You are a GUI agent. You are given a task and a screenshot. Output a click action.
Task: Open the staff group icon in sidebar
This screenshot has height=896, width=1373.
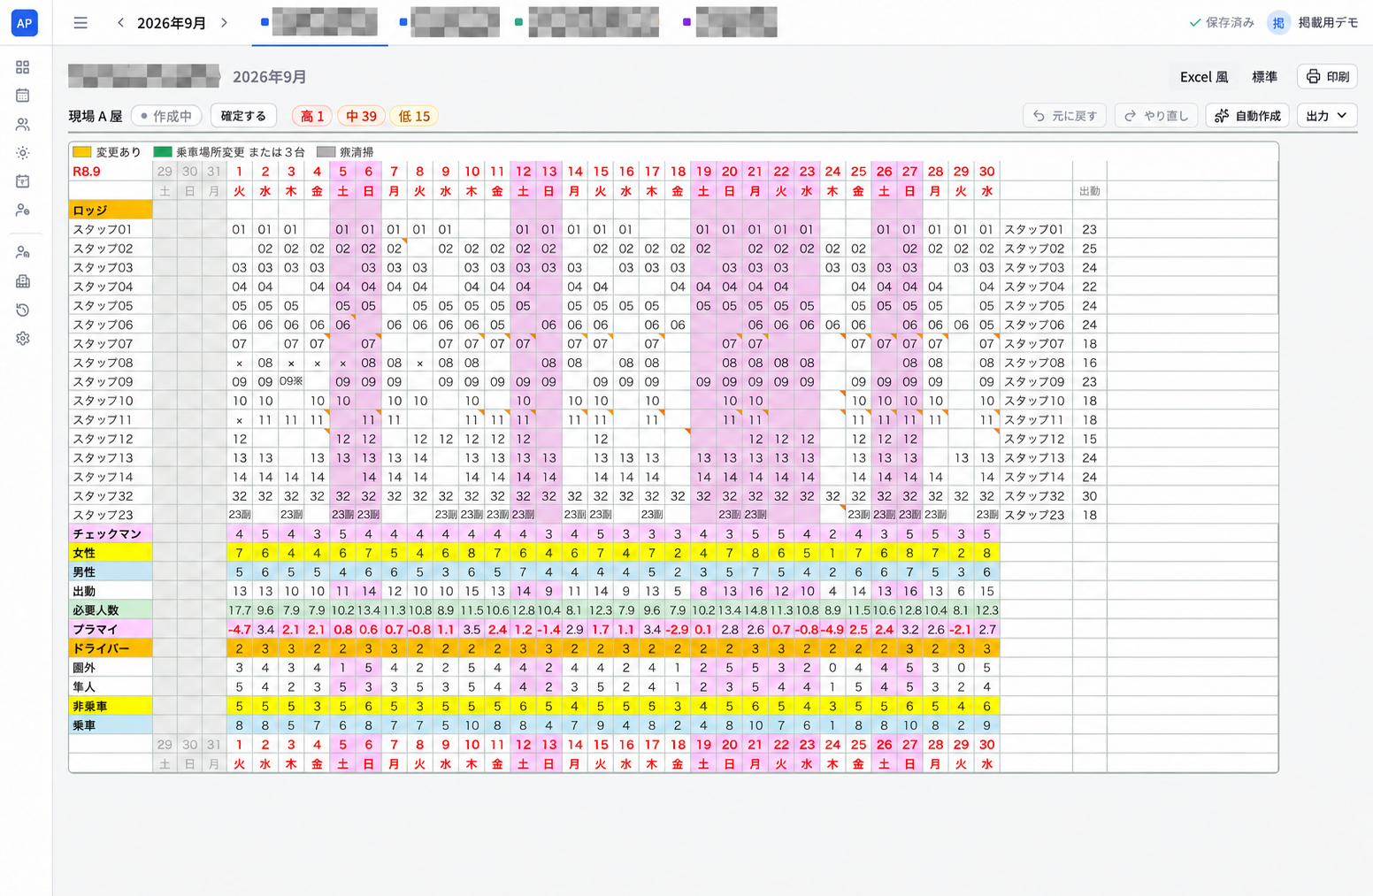tap(23, 125)
